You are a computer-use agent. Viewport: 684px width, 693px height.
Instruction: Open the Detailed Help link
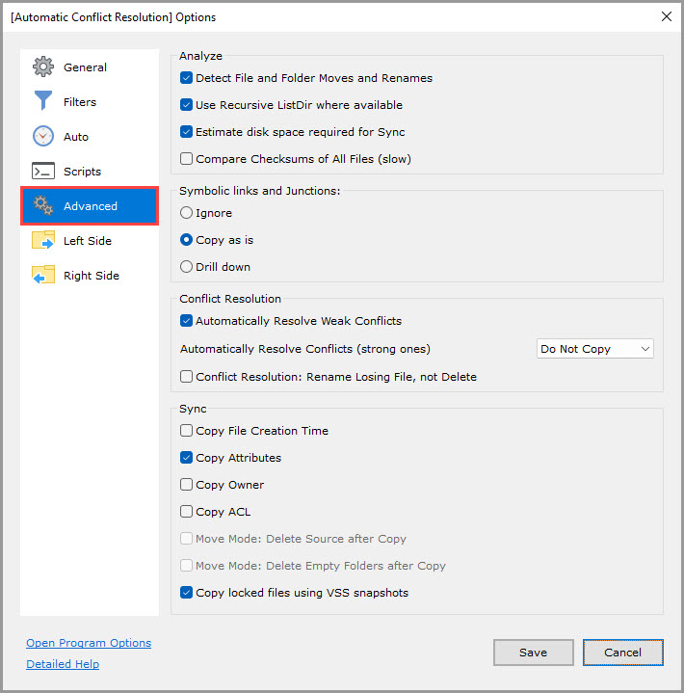63,664
